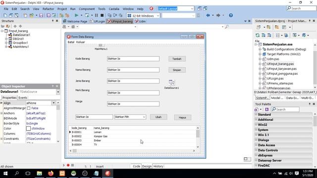Open the Castalia menu
Viewport: 317px width, 178px height.
tap(114, 9)
